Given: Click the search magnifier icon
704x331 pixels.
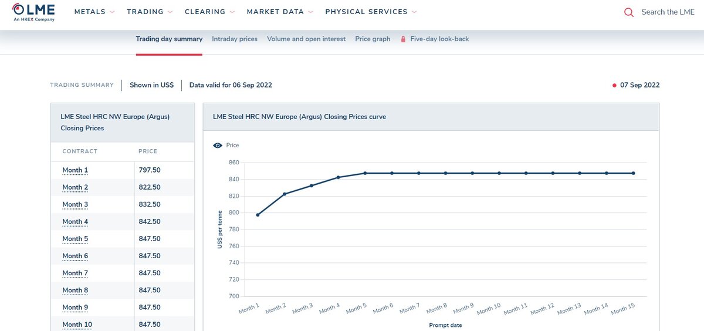Looking at the screenshot, I should pyautogui.click(x=629, y=12).
